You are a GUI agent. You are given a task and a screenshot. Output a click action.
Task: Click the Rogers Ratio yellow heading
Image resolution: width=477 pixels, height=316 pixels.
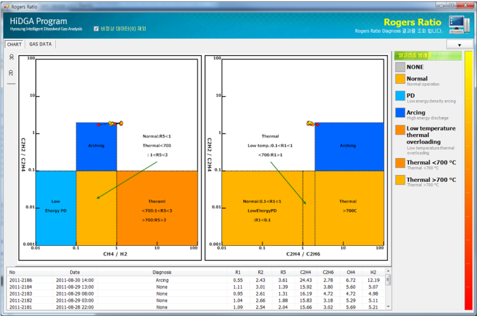tap(412, 22)
